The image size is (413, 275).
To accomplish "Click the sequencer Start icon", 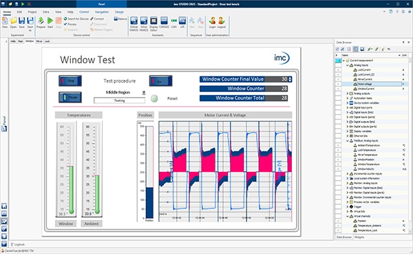I will [192, 23].
